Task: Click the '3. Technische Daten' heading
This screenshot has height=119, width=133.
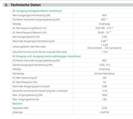Action: [23, 5]
